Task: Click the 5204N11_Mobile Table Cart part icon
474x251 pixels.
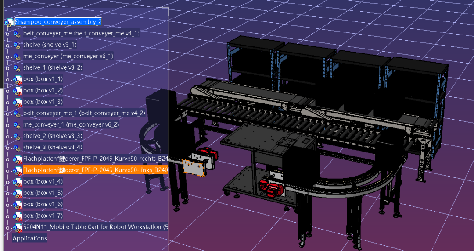Action: 18,228
